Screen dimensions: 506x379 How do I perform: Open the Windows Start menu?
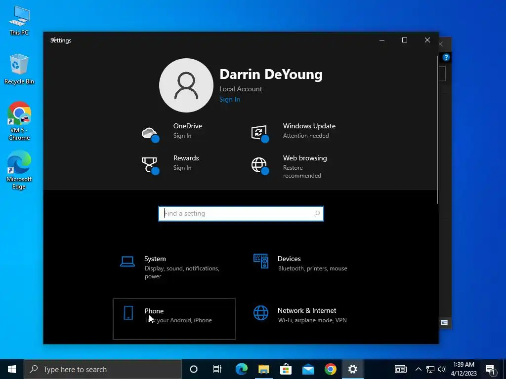12,369
